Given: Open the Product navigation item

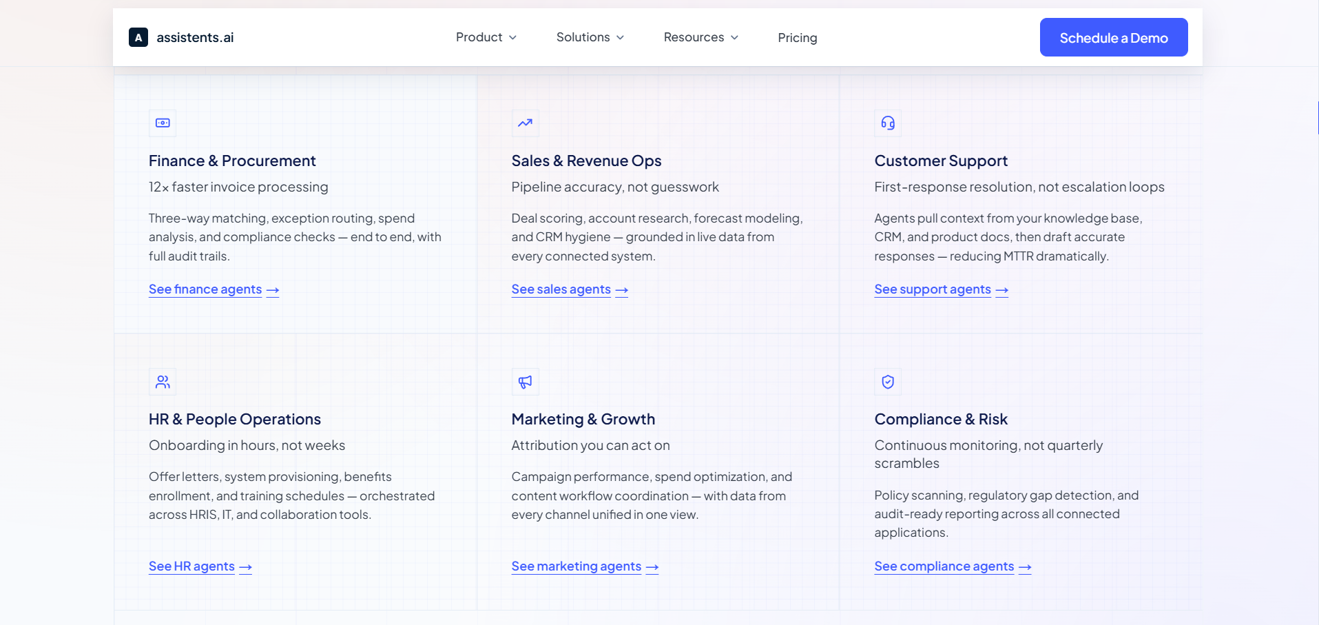Looking at the screenshot, I should (x=486, y=37).
